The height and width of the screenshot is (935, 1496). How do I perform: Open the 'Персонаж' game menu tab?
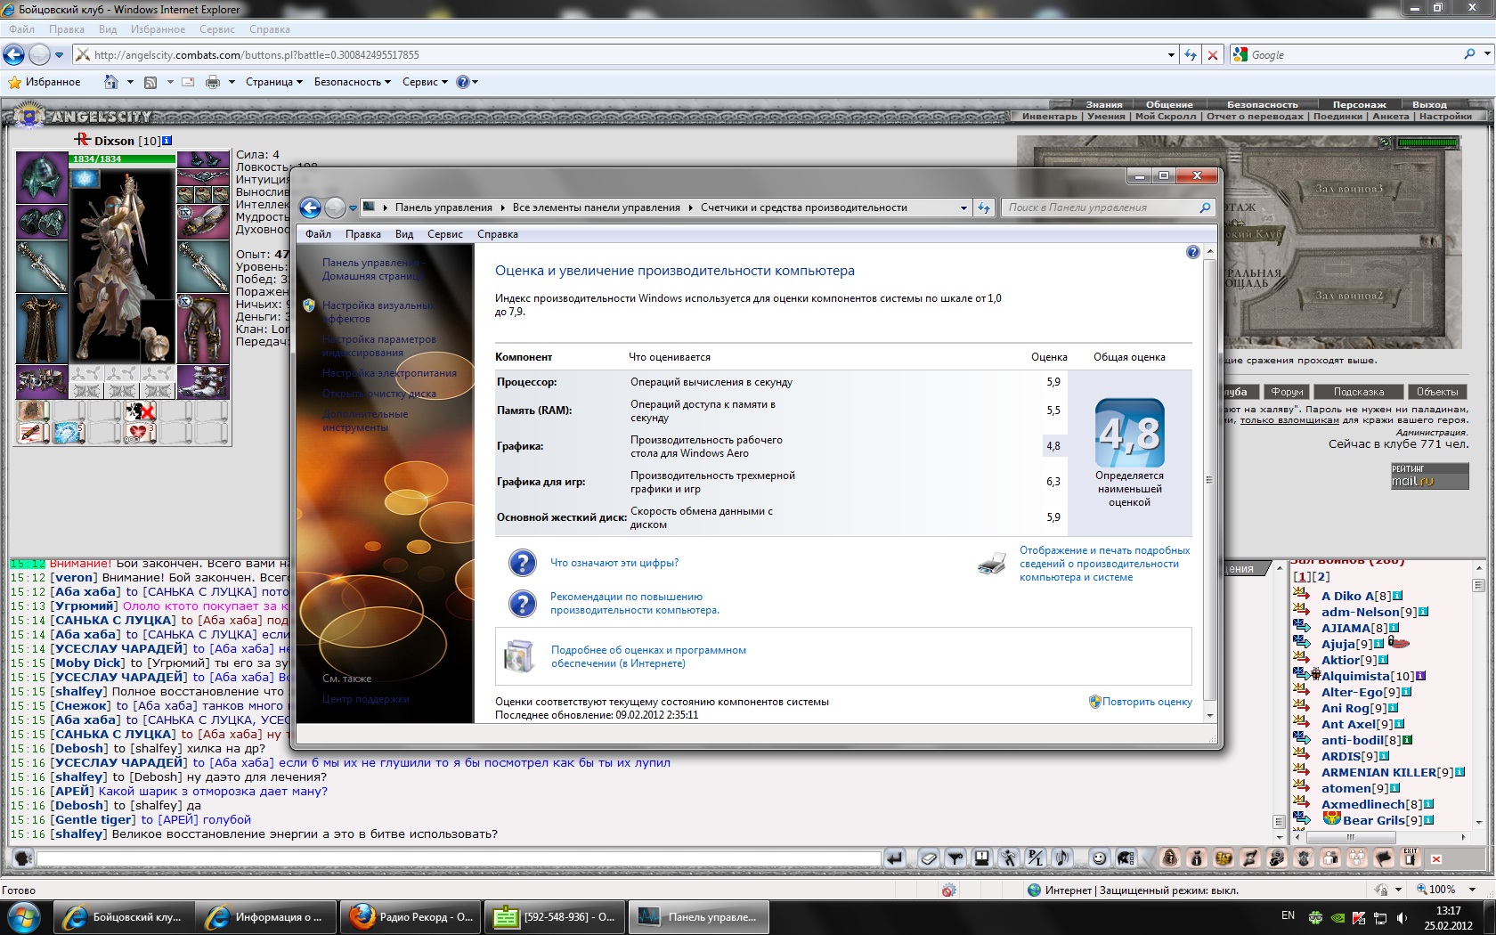[x=1360, y=104]
